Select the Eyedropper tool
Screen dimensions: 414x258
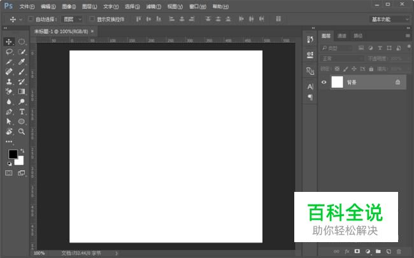[x=22, y=62]
